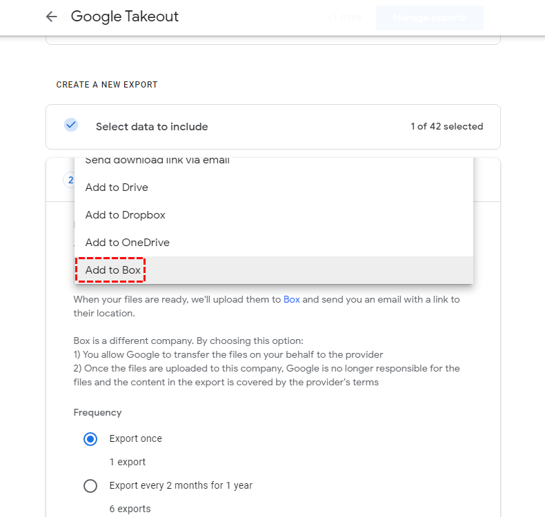The height and width of the screenshot is (517, 545).
Task: Click the 6 exports description text
Action: (x=130, y=509)
